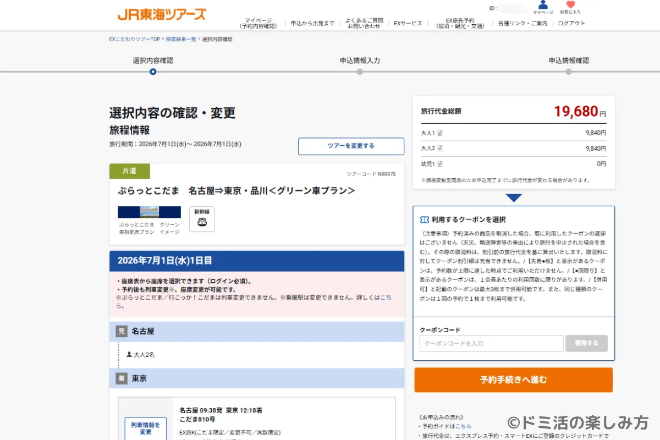Click the 旅行期間 date text

point(175,144)
